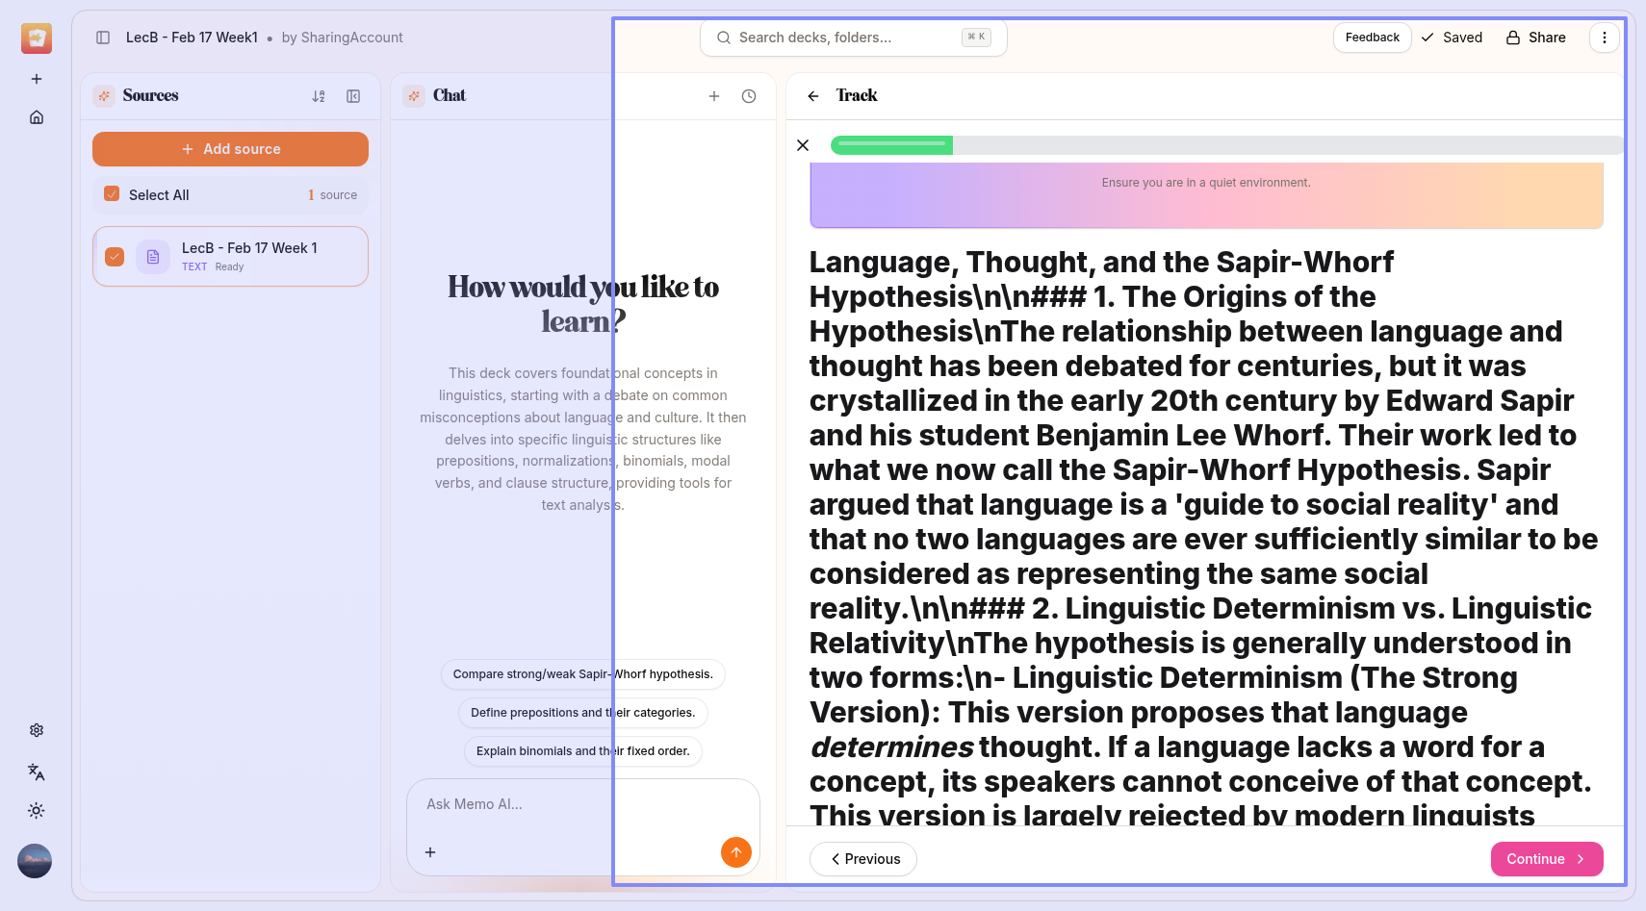Image resolution: width=1646 pixels, height=911 pixels.
Task: Click the Previous button
Action: tap(863, 859)
